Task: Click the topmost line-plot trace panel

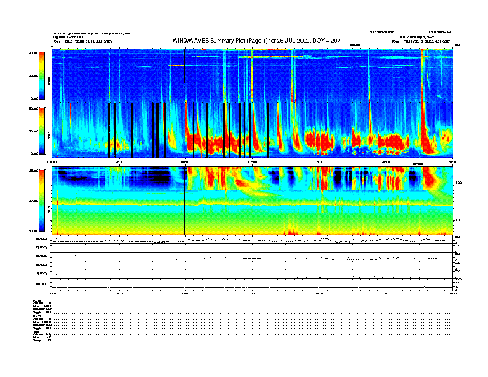Action: pyautogui.click(x=253, y=240)
